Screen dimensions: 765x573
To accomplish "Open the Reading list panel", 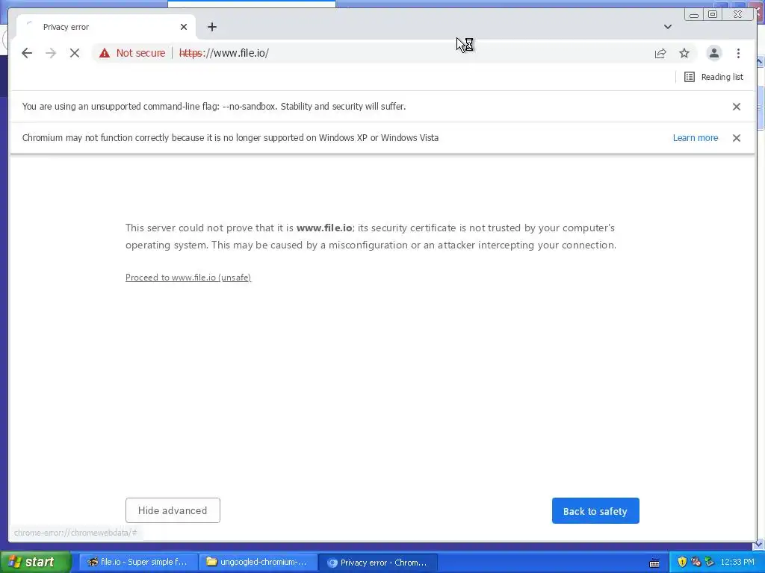I will click(713, 77).
